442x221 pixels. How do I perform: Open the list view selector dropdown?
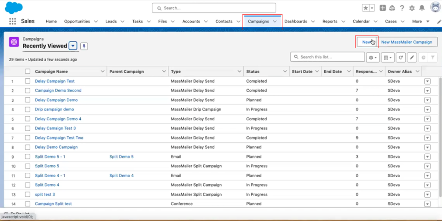click(x=73, y=46)
